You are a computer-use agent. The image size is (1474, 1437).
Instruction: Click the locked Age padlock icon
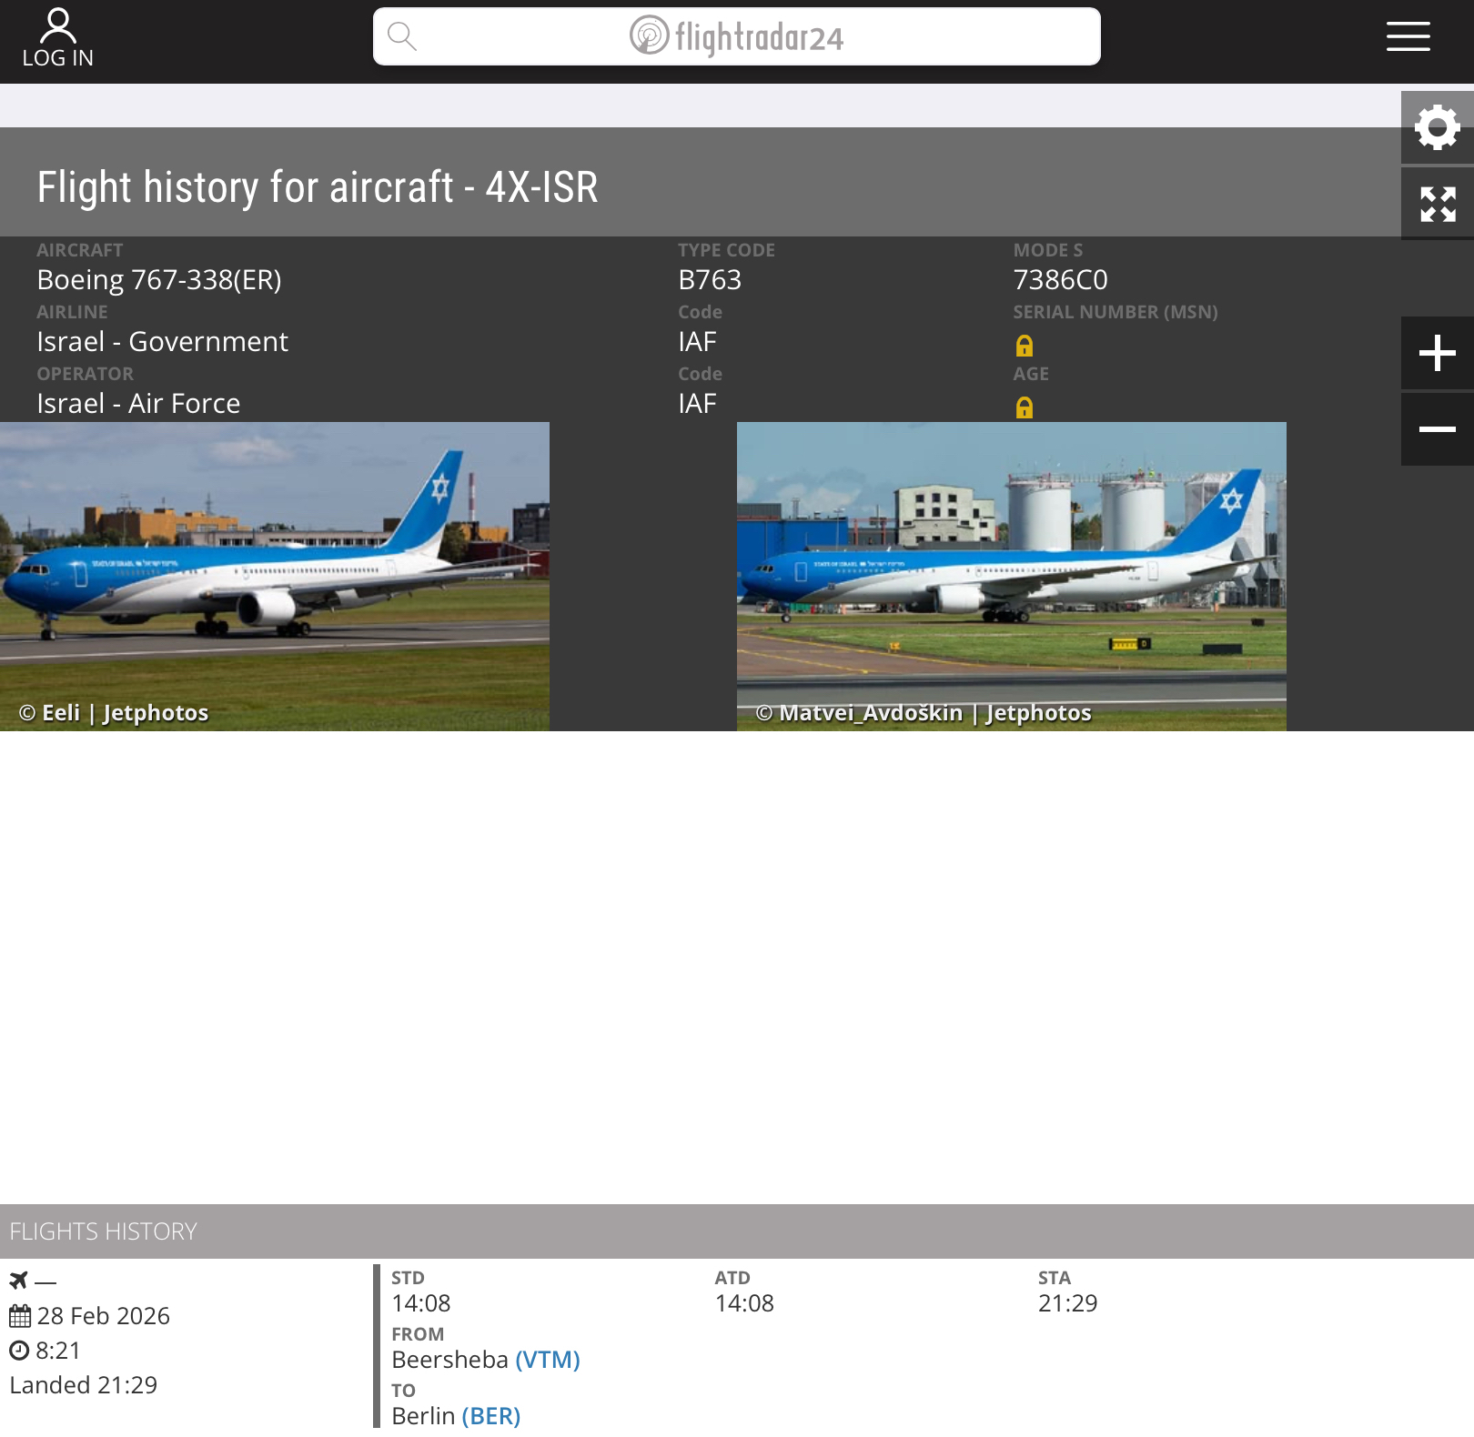click(x=1025, y=407)
